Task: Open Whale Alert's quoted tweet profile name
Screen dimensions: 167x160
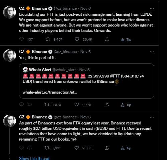Action: [x=40, y=70]
